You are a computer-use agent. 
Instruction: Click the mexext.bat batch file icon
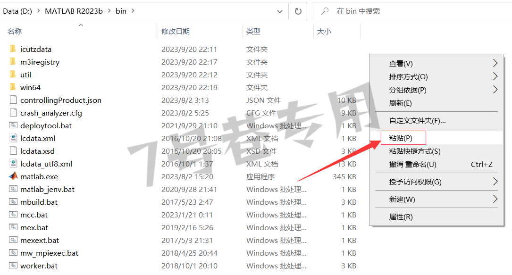click(13, 240)
